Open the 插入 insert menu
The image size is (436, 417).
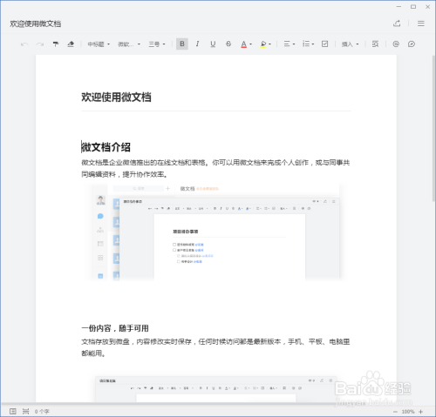(351, 44)
